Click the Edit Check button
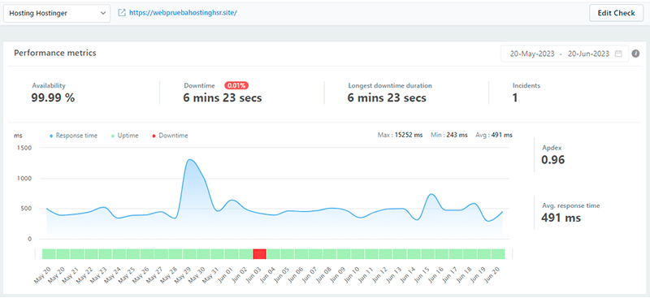This screenshot has height=298, width=650. [x=616, y=13]
